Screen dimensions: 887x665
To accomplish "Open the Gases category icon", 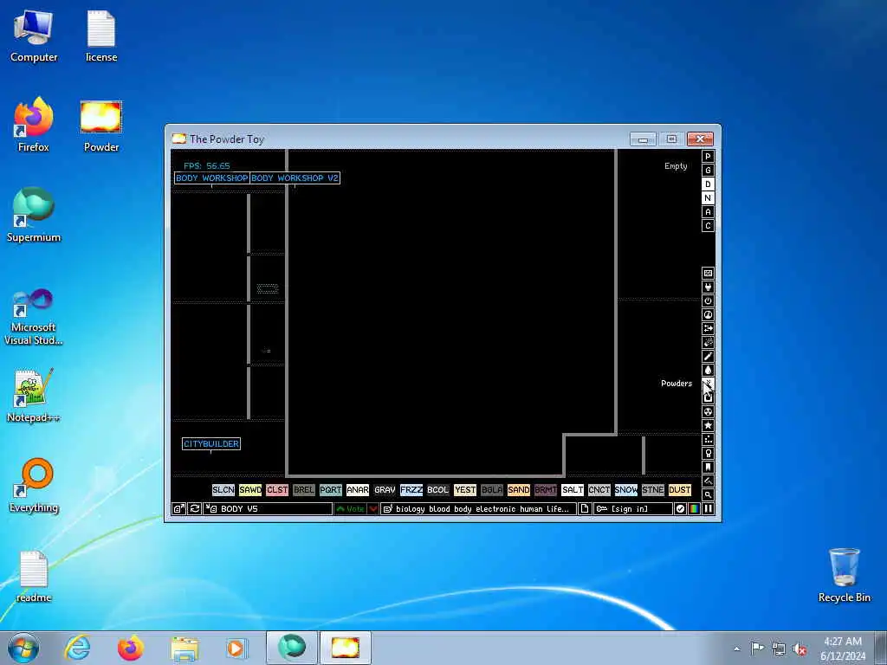I will pos(708,356).
